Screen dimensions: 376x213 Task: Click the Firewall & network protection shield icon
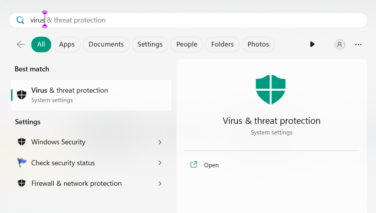(x=22, y=183)
